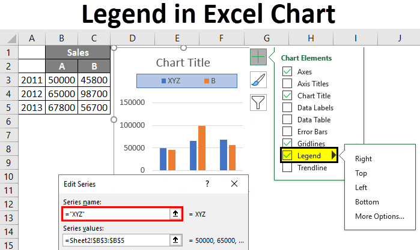Select cell containing 50000

click(62, 80)
